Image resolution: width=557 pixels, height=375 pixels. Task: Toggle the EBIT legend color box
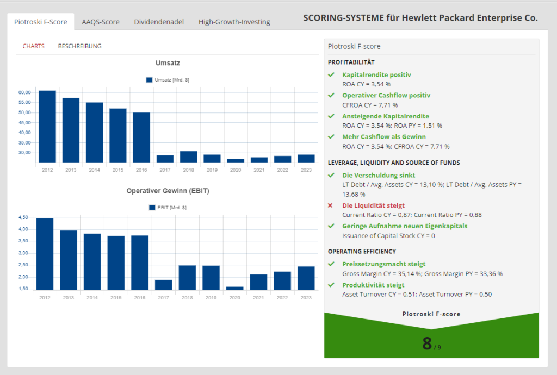pos(152,208)
